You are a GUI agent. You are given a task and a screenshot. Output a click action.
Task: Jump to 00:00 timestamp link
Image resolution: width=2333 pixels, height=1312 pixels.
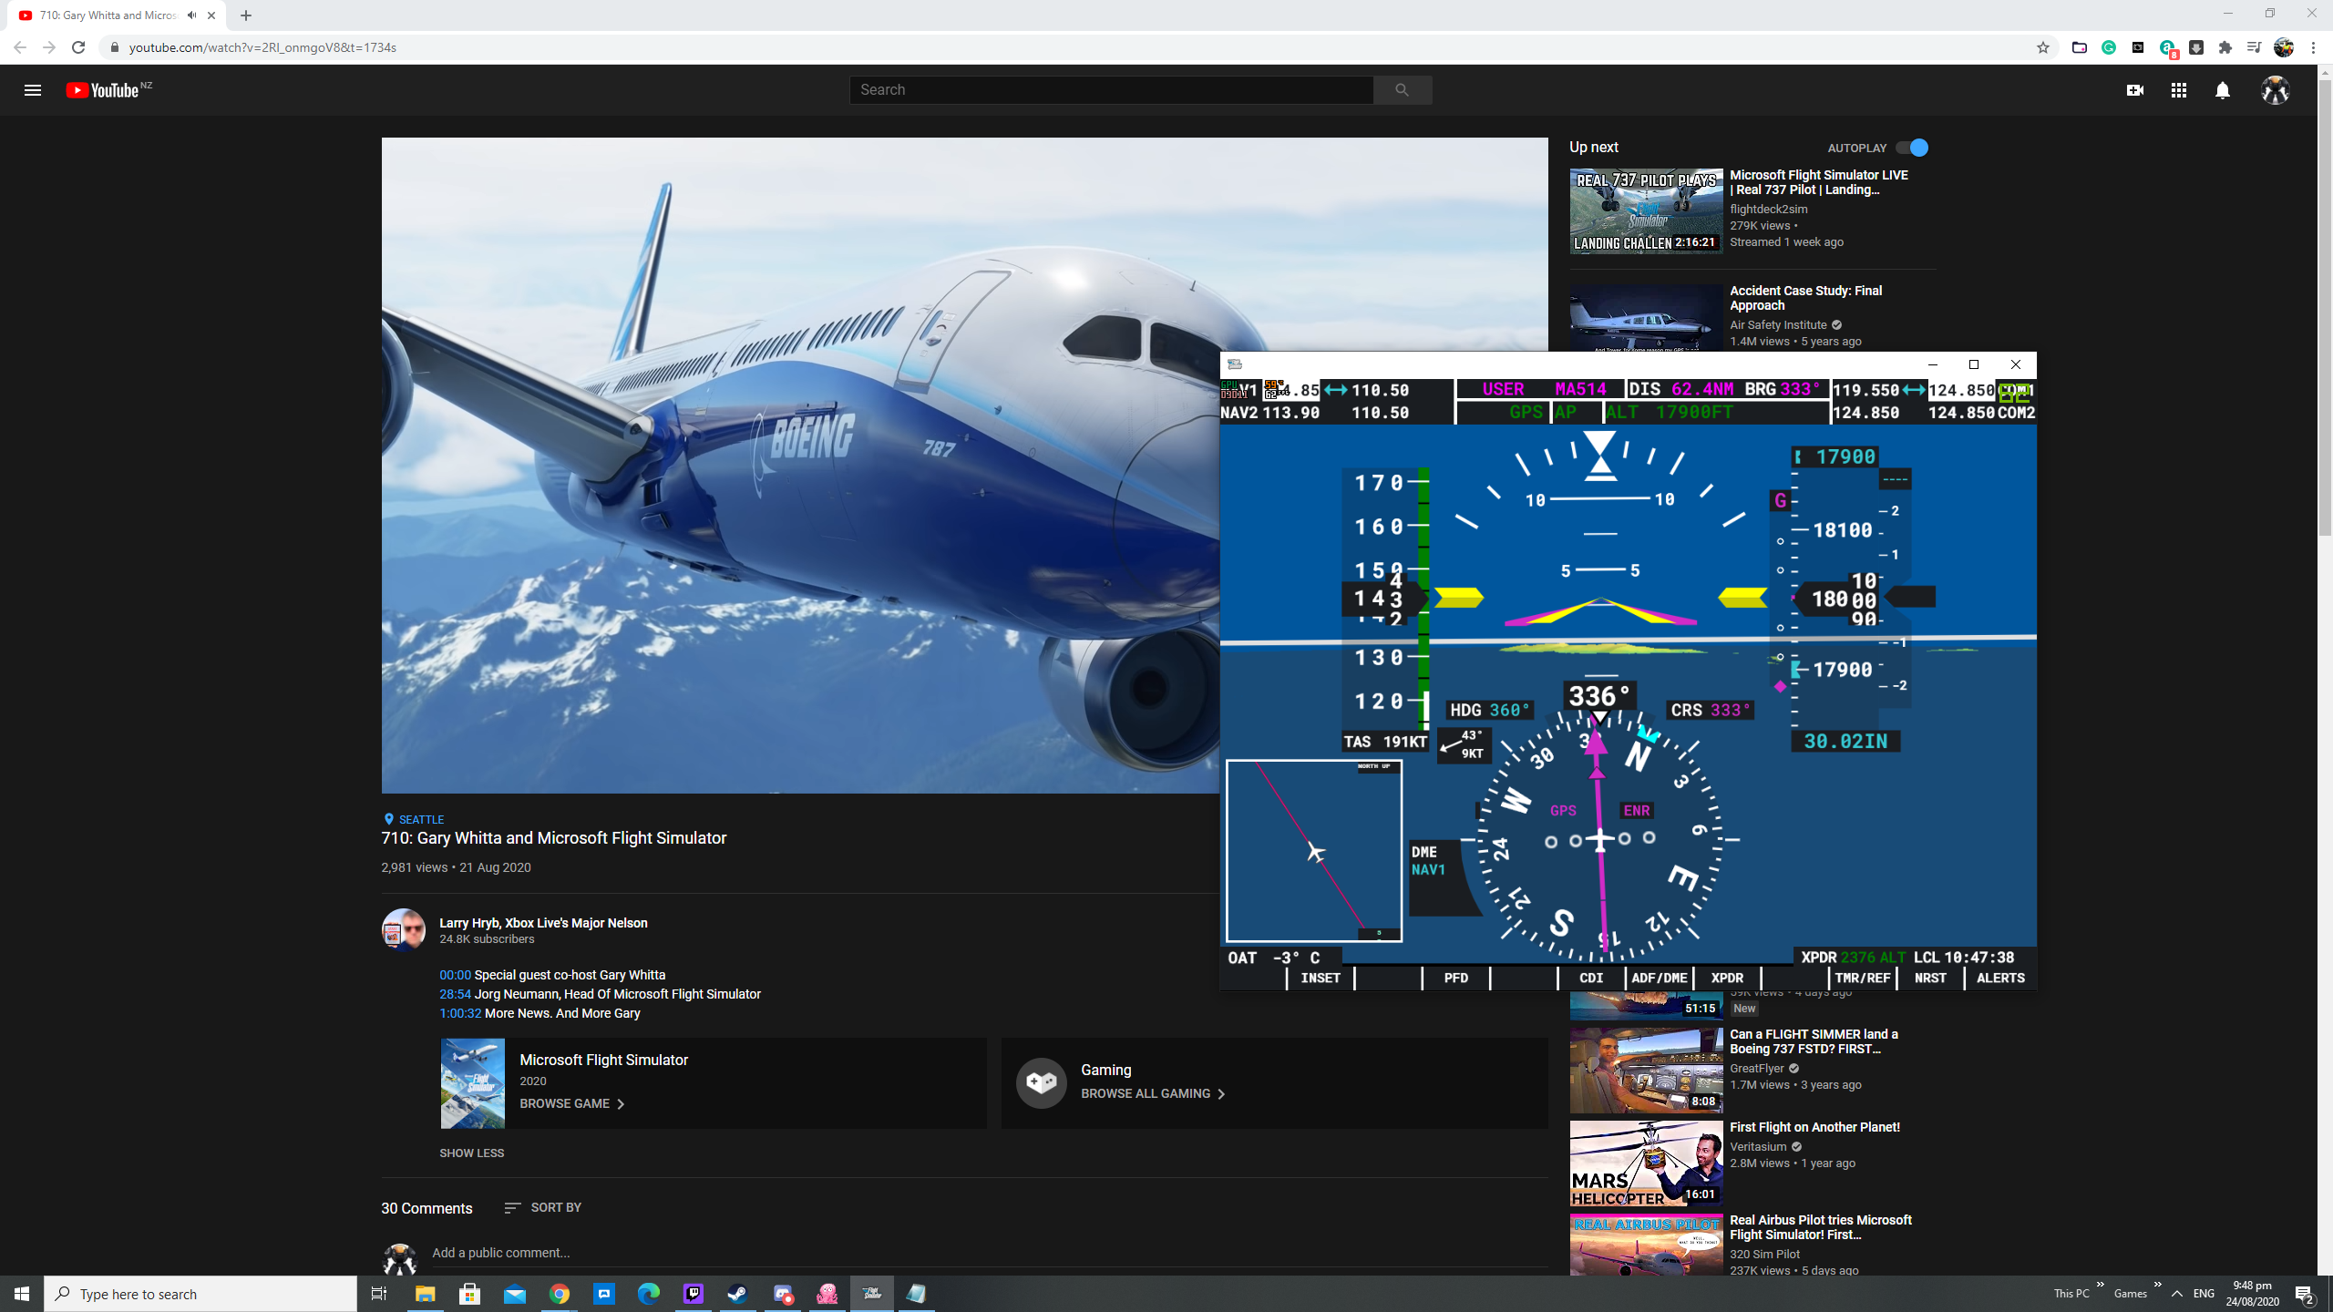pos(455,975)
